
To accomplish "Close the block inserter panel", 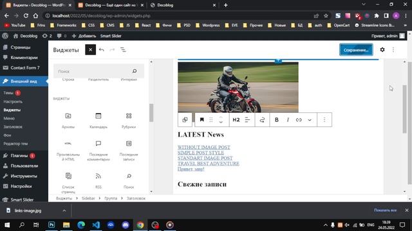I will point(90,50).
